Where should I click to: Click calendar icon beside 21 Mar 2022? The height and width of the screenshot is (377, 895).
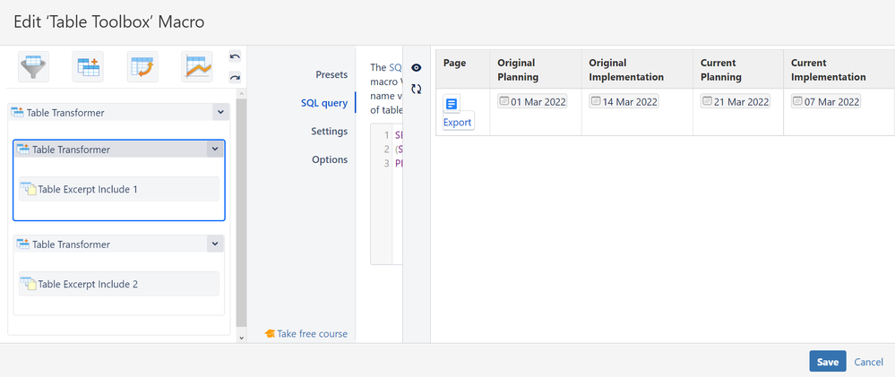pos(707,101)
